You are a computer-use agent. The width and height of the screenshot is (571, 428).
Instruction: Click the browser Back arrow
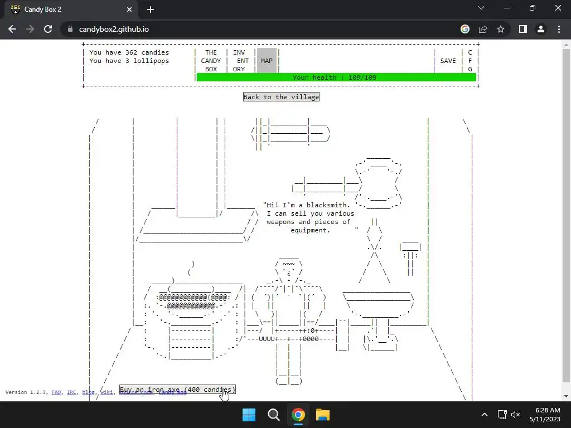[12, 29]
